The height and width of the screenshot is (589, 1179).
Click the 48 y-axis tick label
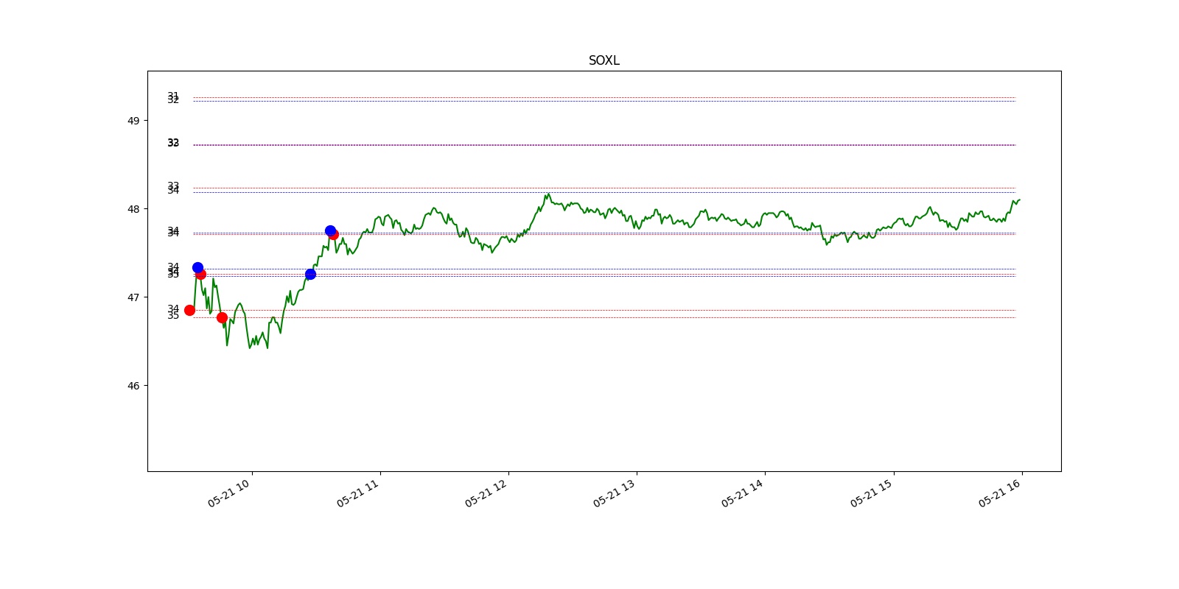pyautogui.click(x=133, y=209)
